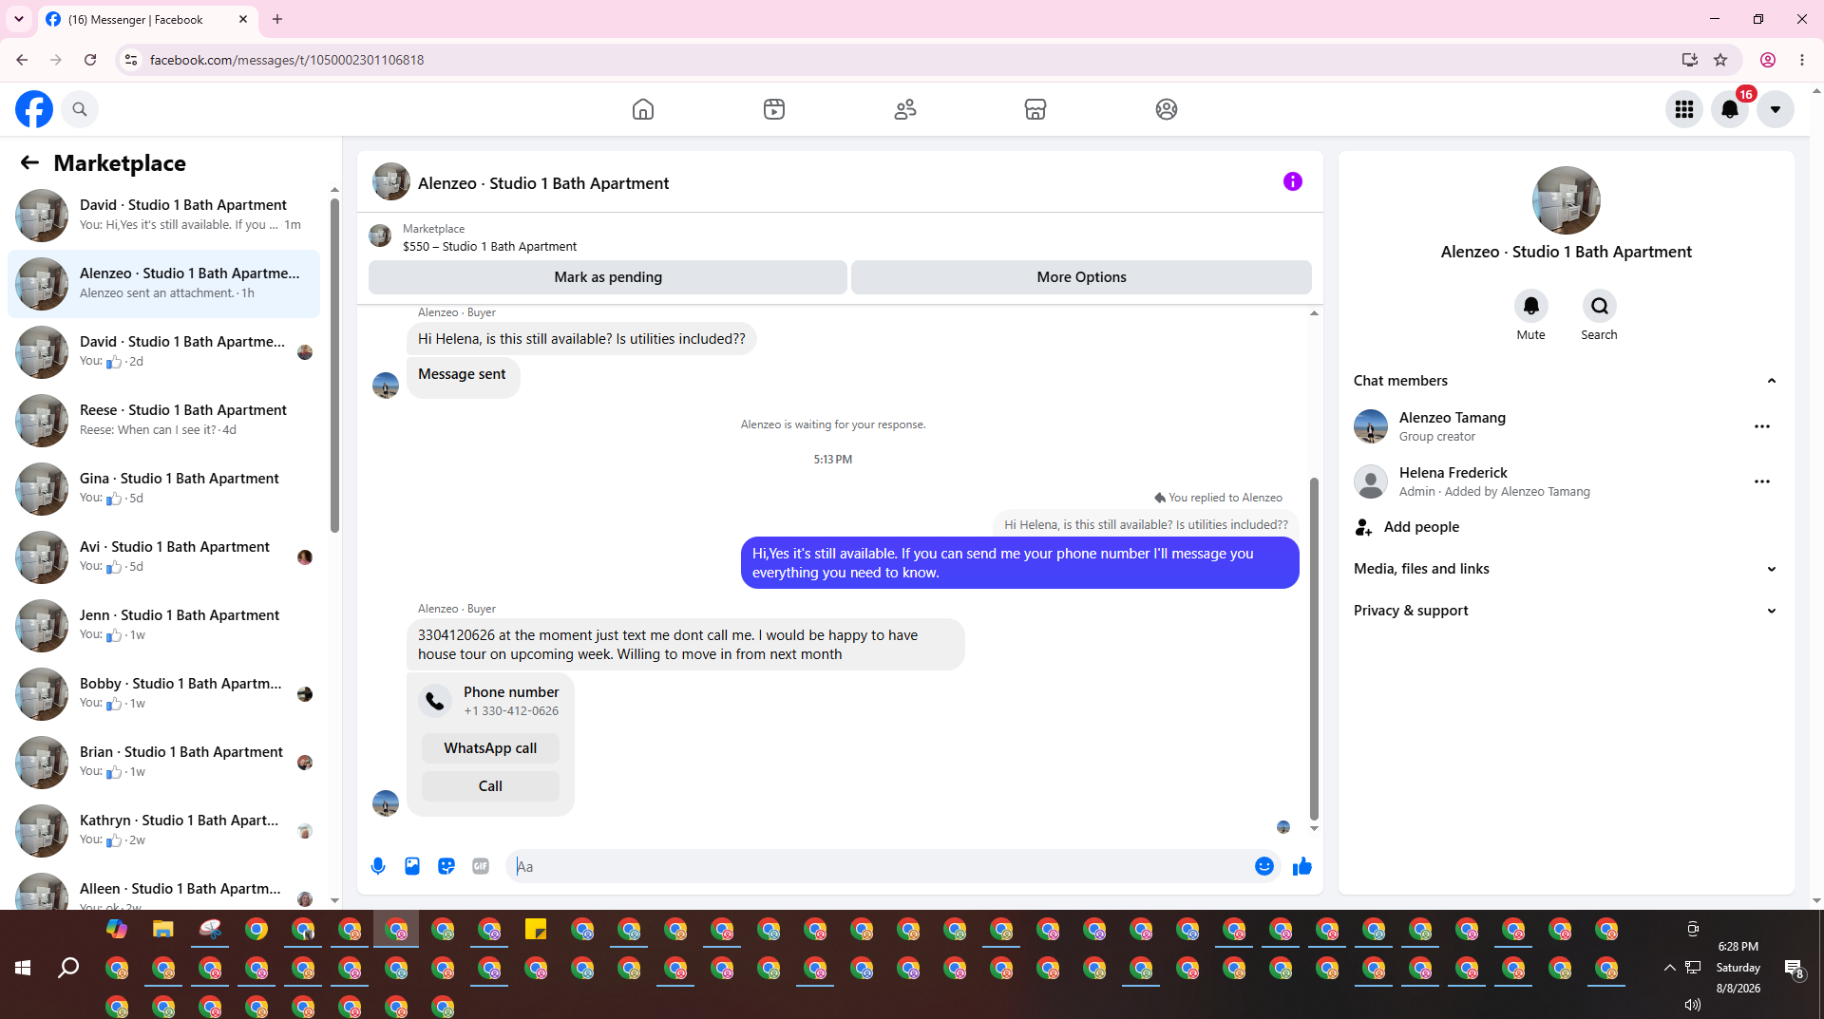Screen dimensions: 1824x1019
Task: Go to Facebook Home feed tab
Action: click(x=643, y=109)
